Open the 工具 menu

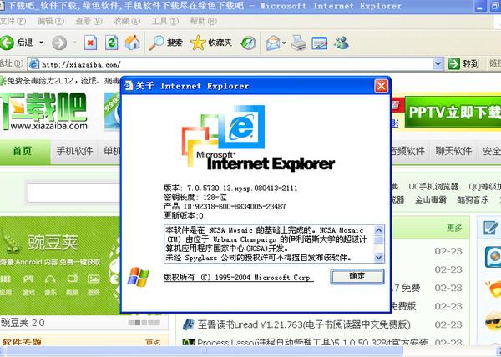[x=164, y=22]
